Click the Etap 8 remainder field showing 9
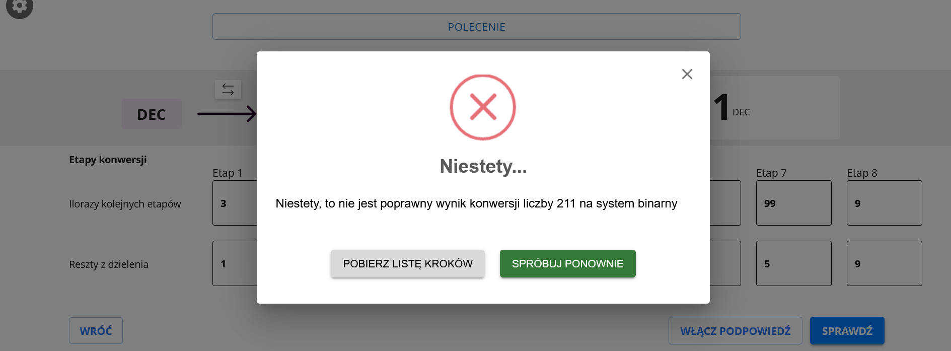This screenshot has width=951, height=351. click(x=884, y=263)
